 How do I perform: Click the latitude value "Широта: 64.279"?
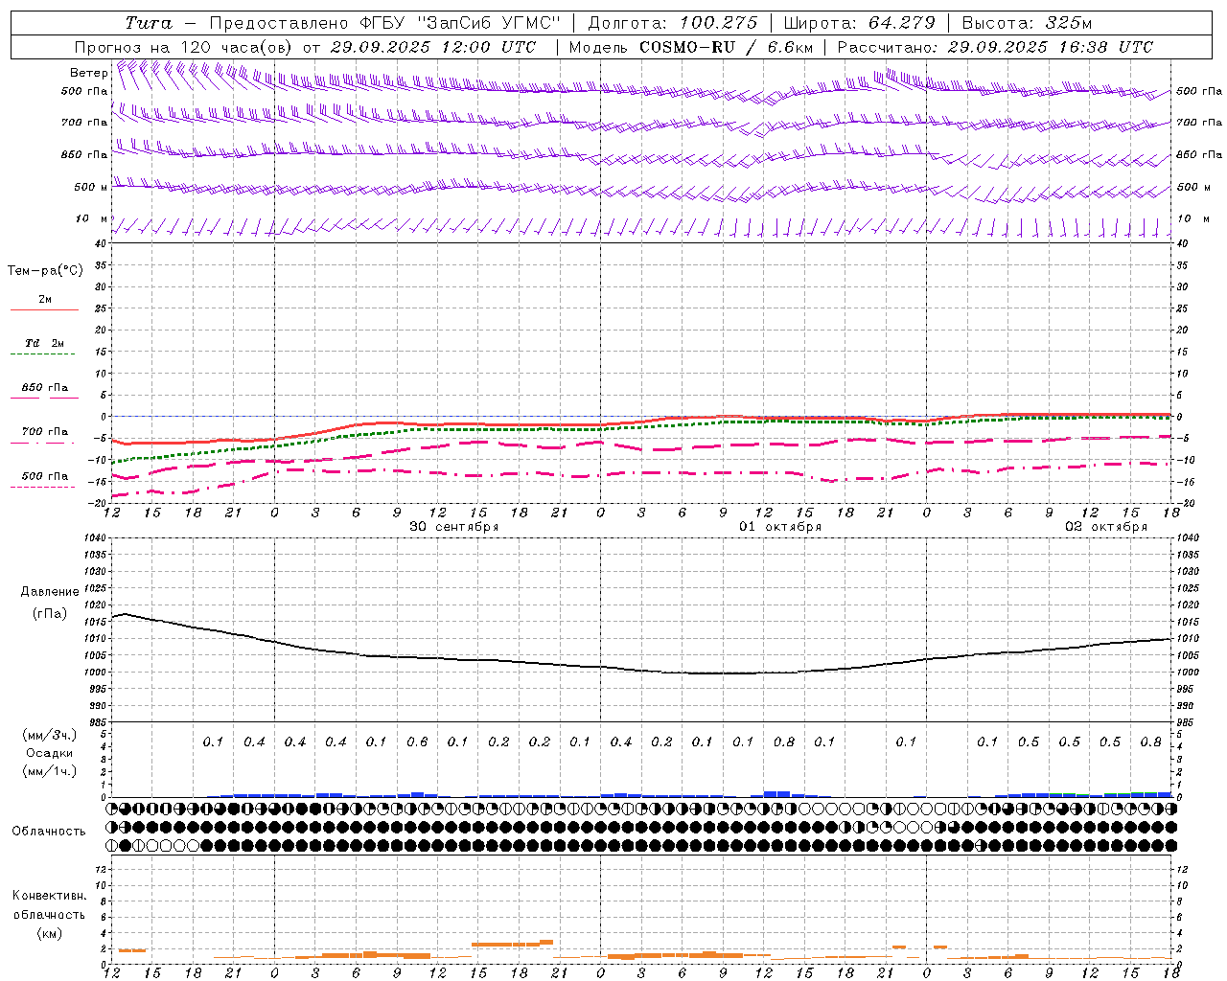859,23
